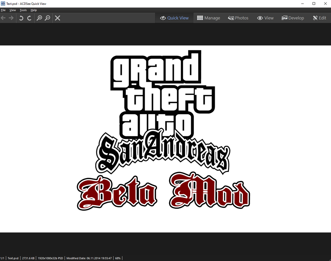
Task: Click the 1/1 image counter in status bar
Action: click(x=2, y=258)
